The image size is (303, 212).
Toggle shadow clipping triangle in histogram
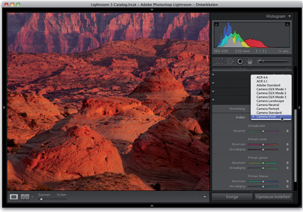216,24
